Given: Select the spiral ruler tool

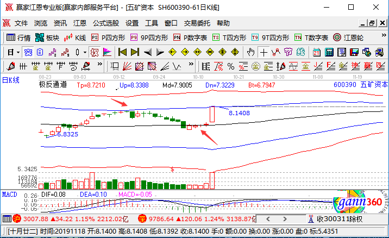Looking at the screenshot, I should coord(73,66).
